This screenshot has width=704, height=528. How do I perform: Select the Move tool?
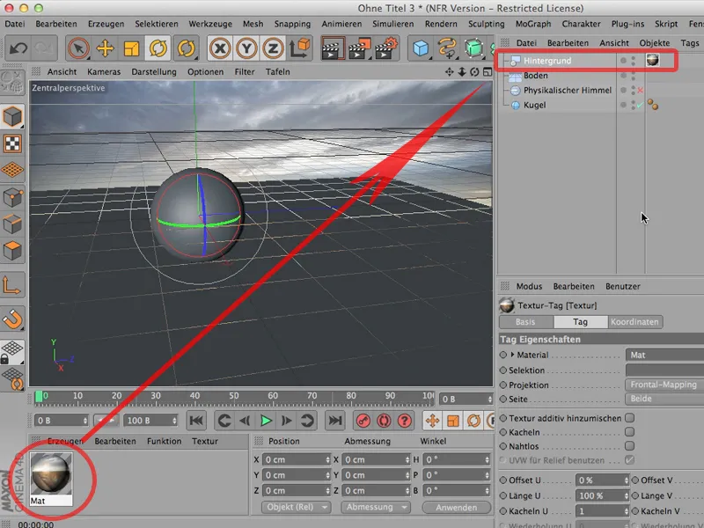point(105,48)
